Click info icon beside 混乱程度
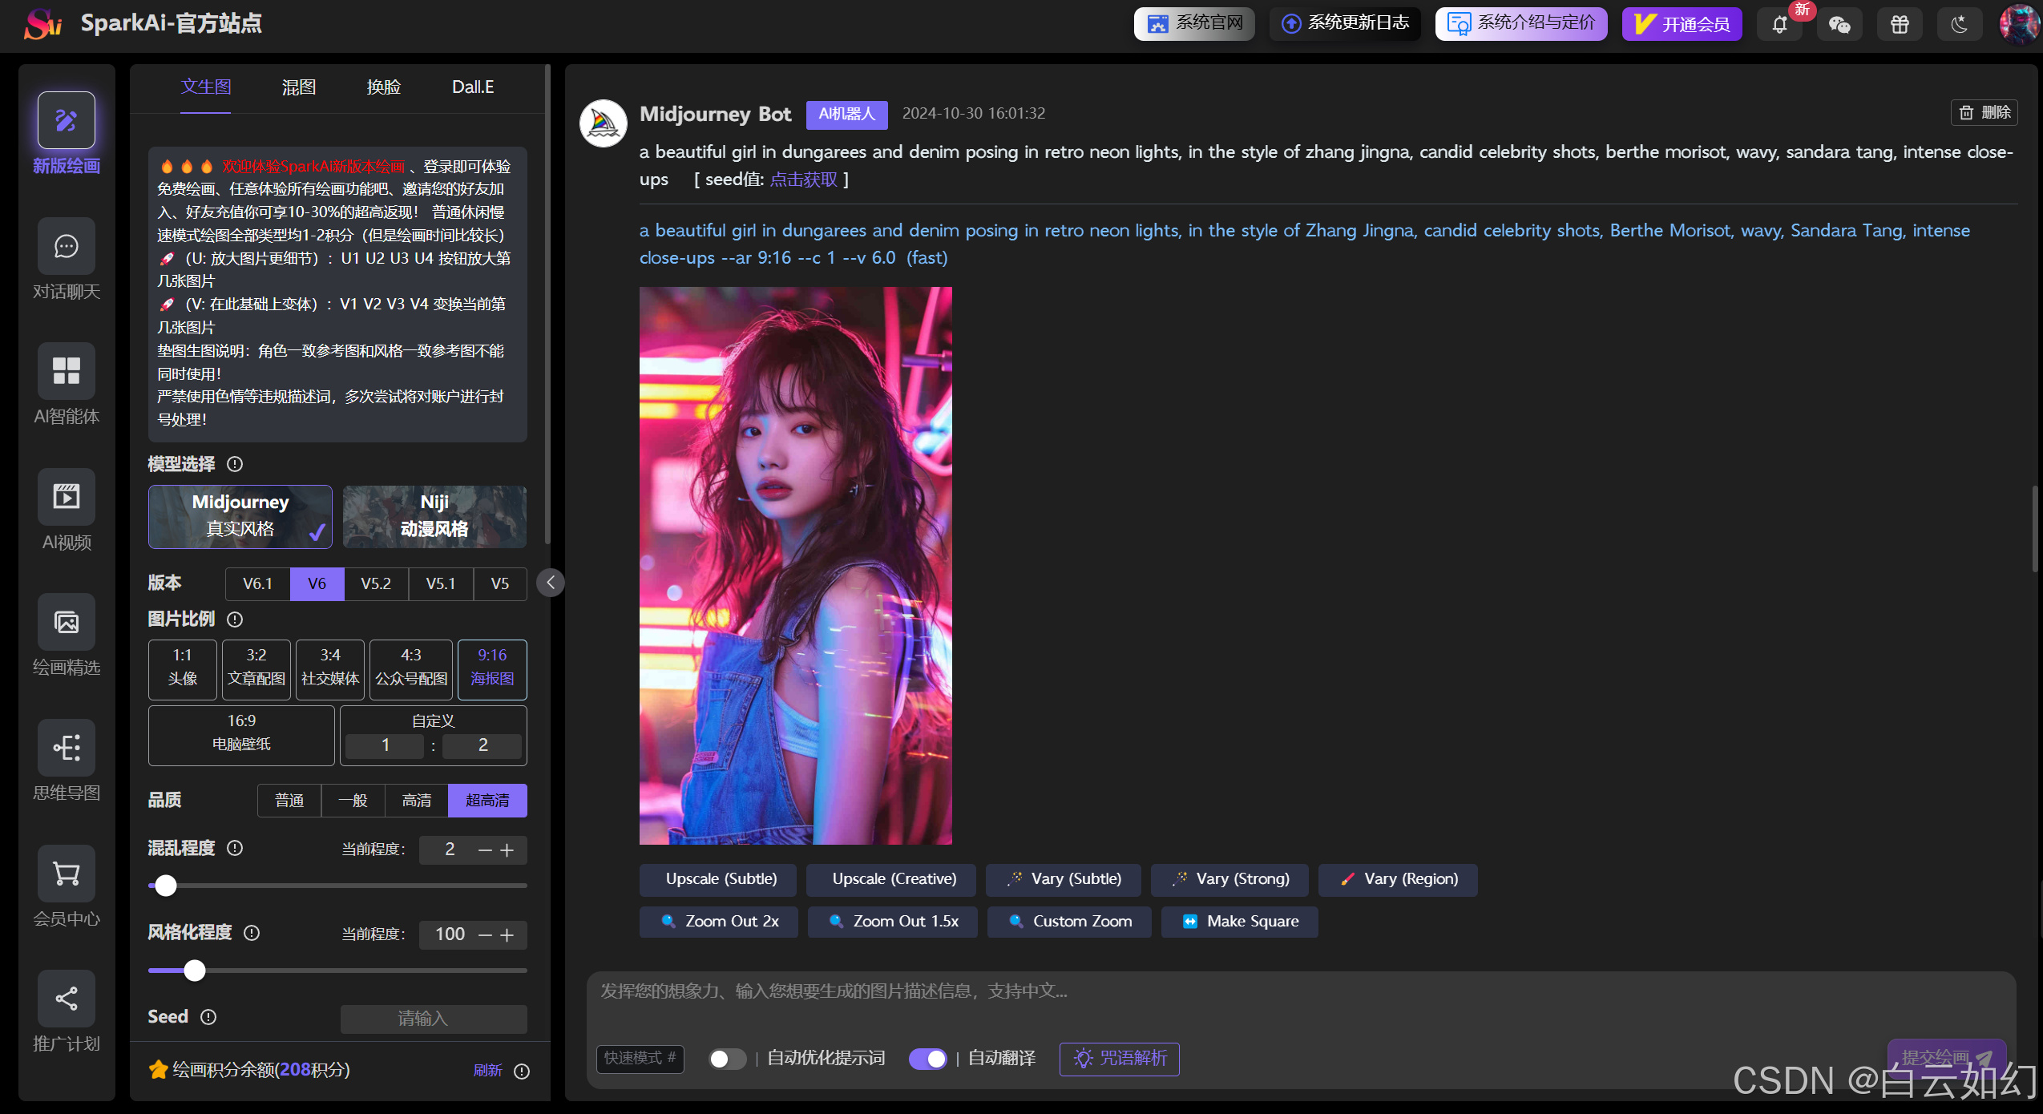2043x1114 pixels. coord(235,848)
